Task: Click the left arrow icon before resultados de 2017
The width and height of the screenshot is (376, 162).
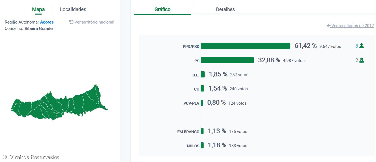Action: 329,26
